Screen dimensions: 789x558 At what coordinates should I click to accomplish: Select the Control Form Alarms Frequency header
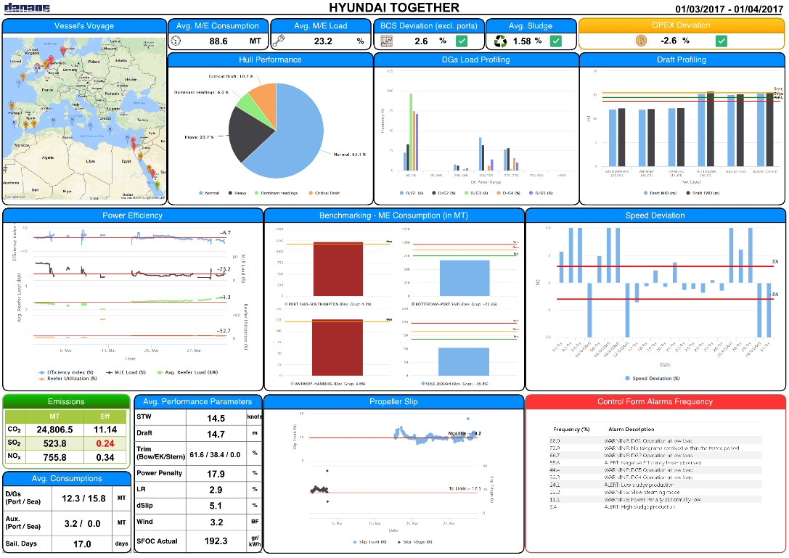(x=655, y=401)
